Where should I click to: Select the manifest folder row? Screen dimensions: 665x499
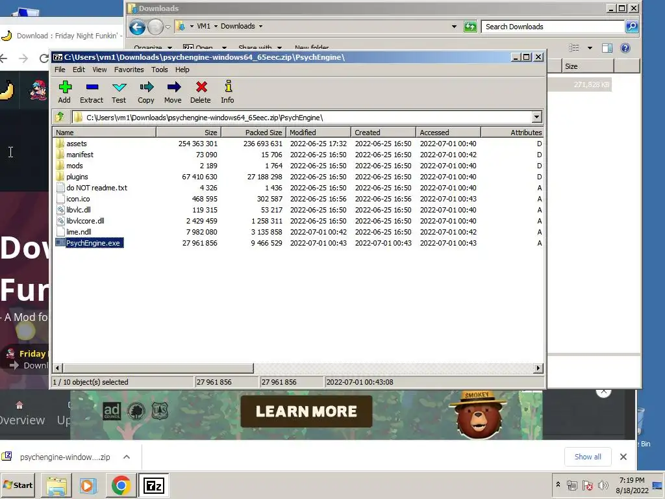(297, 155)
